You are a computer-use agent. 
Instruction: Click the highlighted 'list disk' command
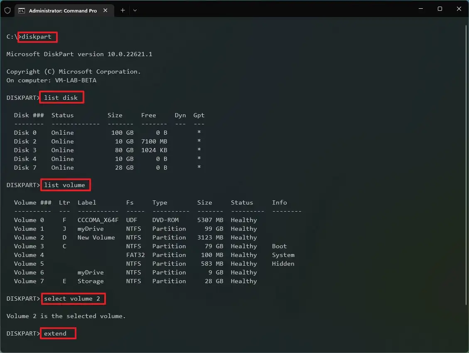(61, 98)
